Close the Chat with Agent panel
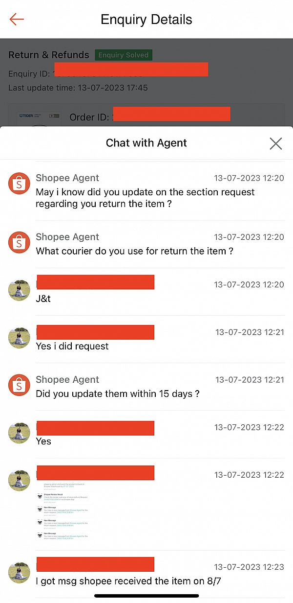This screenshot has height=603, width=293. coord(276,143)
